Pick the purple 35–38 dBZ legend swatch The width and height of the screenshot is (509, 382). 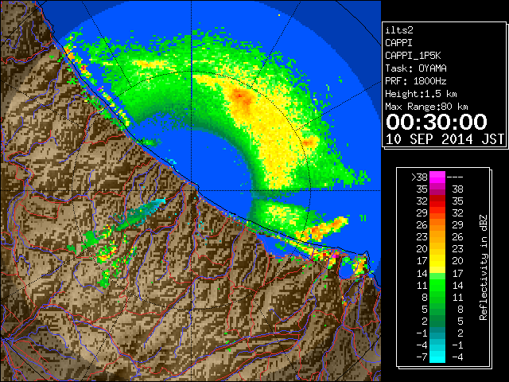point(437,189)
